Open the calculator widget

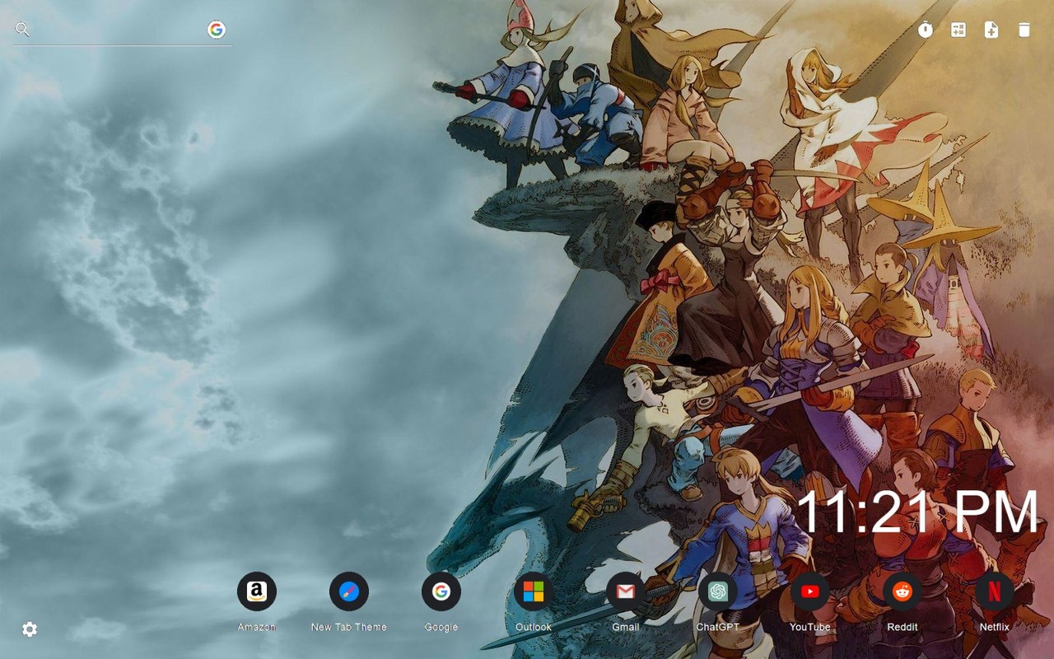coord(958,30)
